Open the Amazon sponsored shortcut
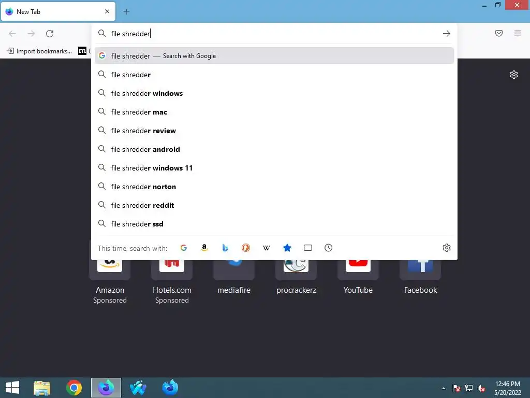The height and width of the screenshot is (398, 530). [110, 281]
